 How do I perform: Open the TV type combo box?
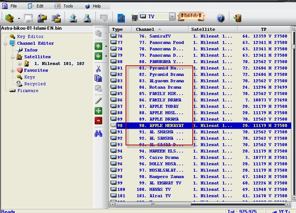(157, 17)
